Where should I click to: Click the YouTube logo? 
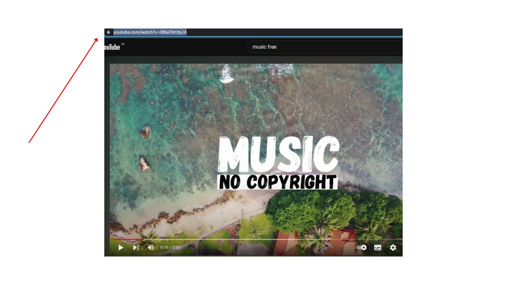click(x=112, y=47)
